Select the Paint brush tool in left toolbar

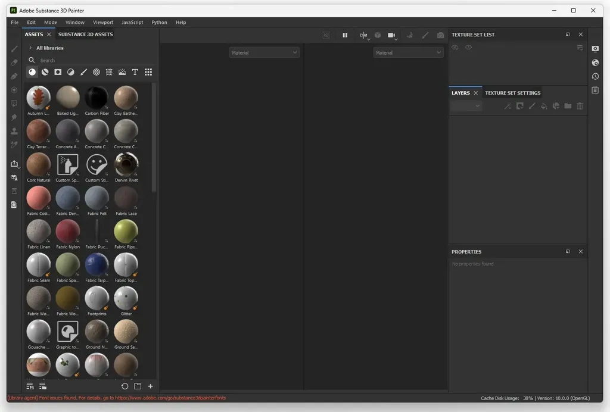14,49
